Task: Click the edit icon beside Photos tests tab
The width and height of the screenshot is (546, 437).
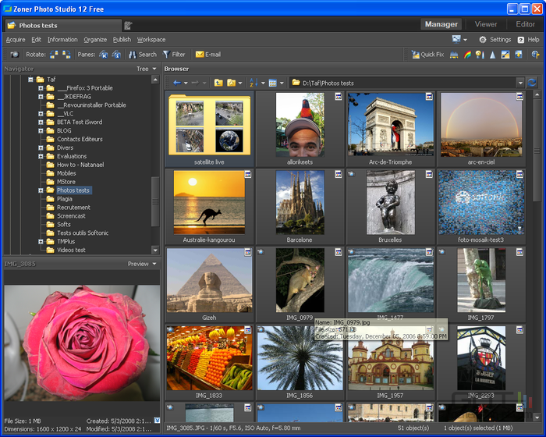Action: (128, 25)
